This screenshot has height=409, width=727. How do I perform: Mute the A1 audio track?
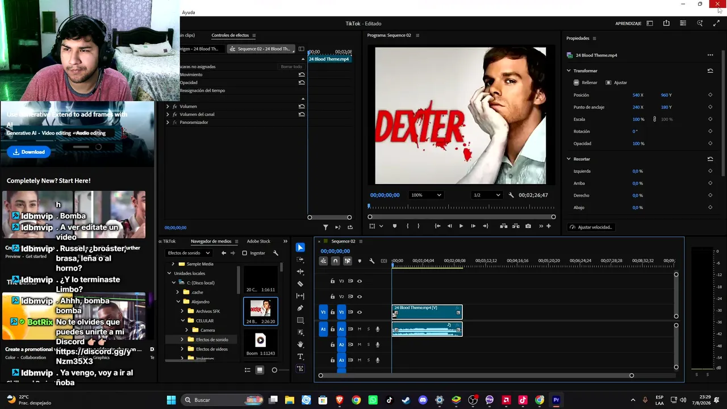[359, 329]
